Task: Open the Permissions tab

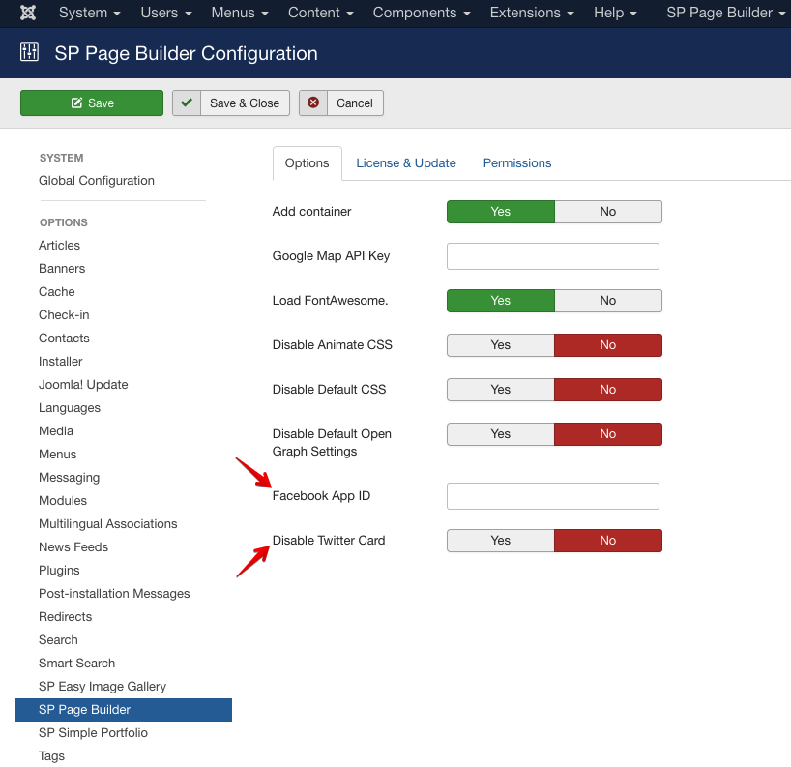Action: click(x=517, y=163)
